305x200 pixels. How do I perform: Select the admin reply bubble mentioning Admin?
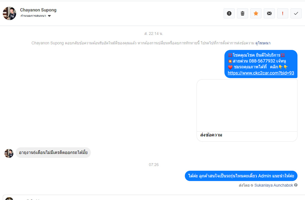point(241,176)
